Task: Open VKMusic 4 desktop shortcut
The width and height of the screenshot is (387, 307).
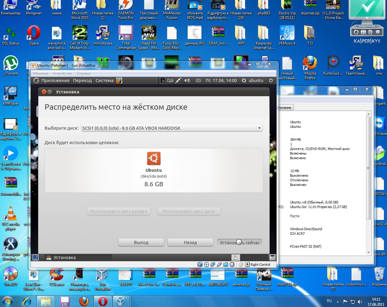Action: point(287,35)
